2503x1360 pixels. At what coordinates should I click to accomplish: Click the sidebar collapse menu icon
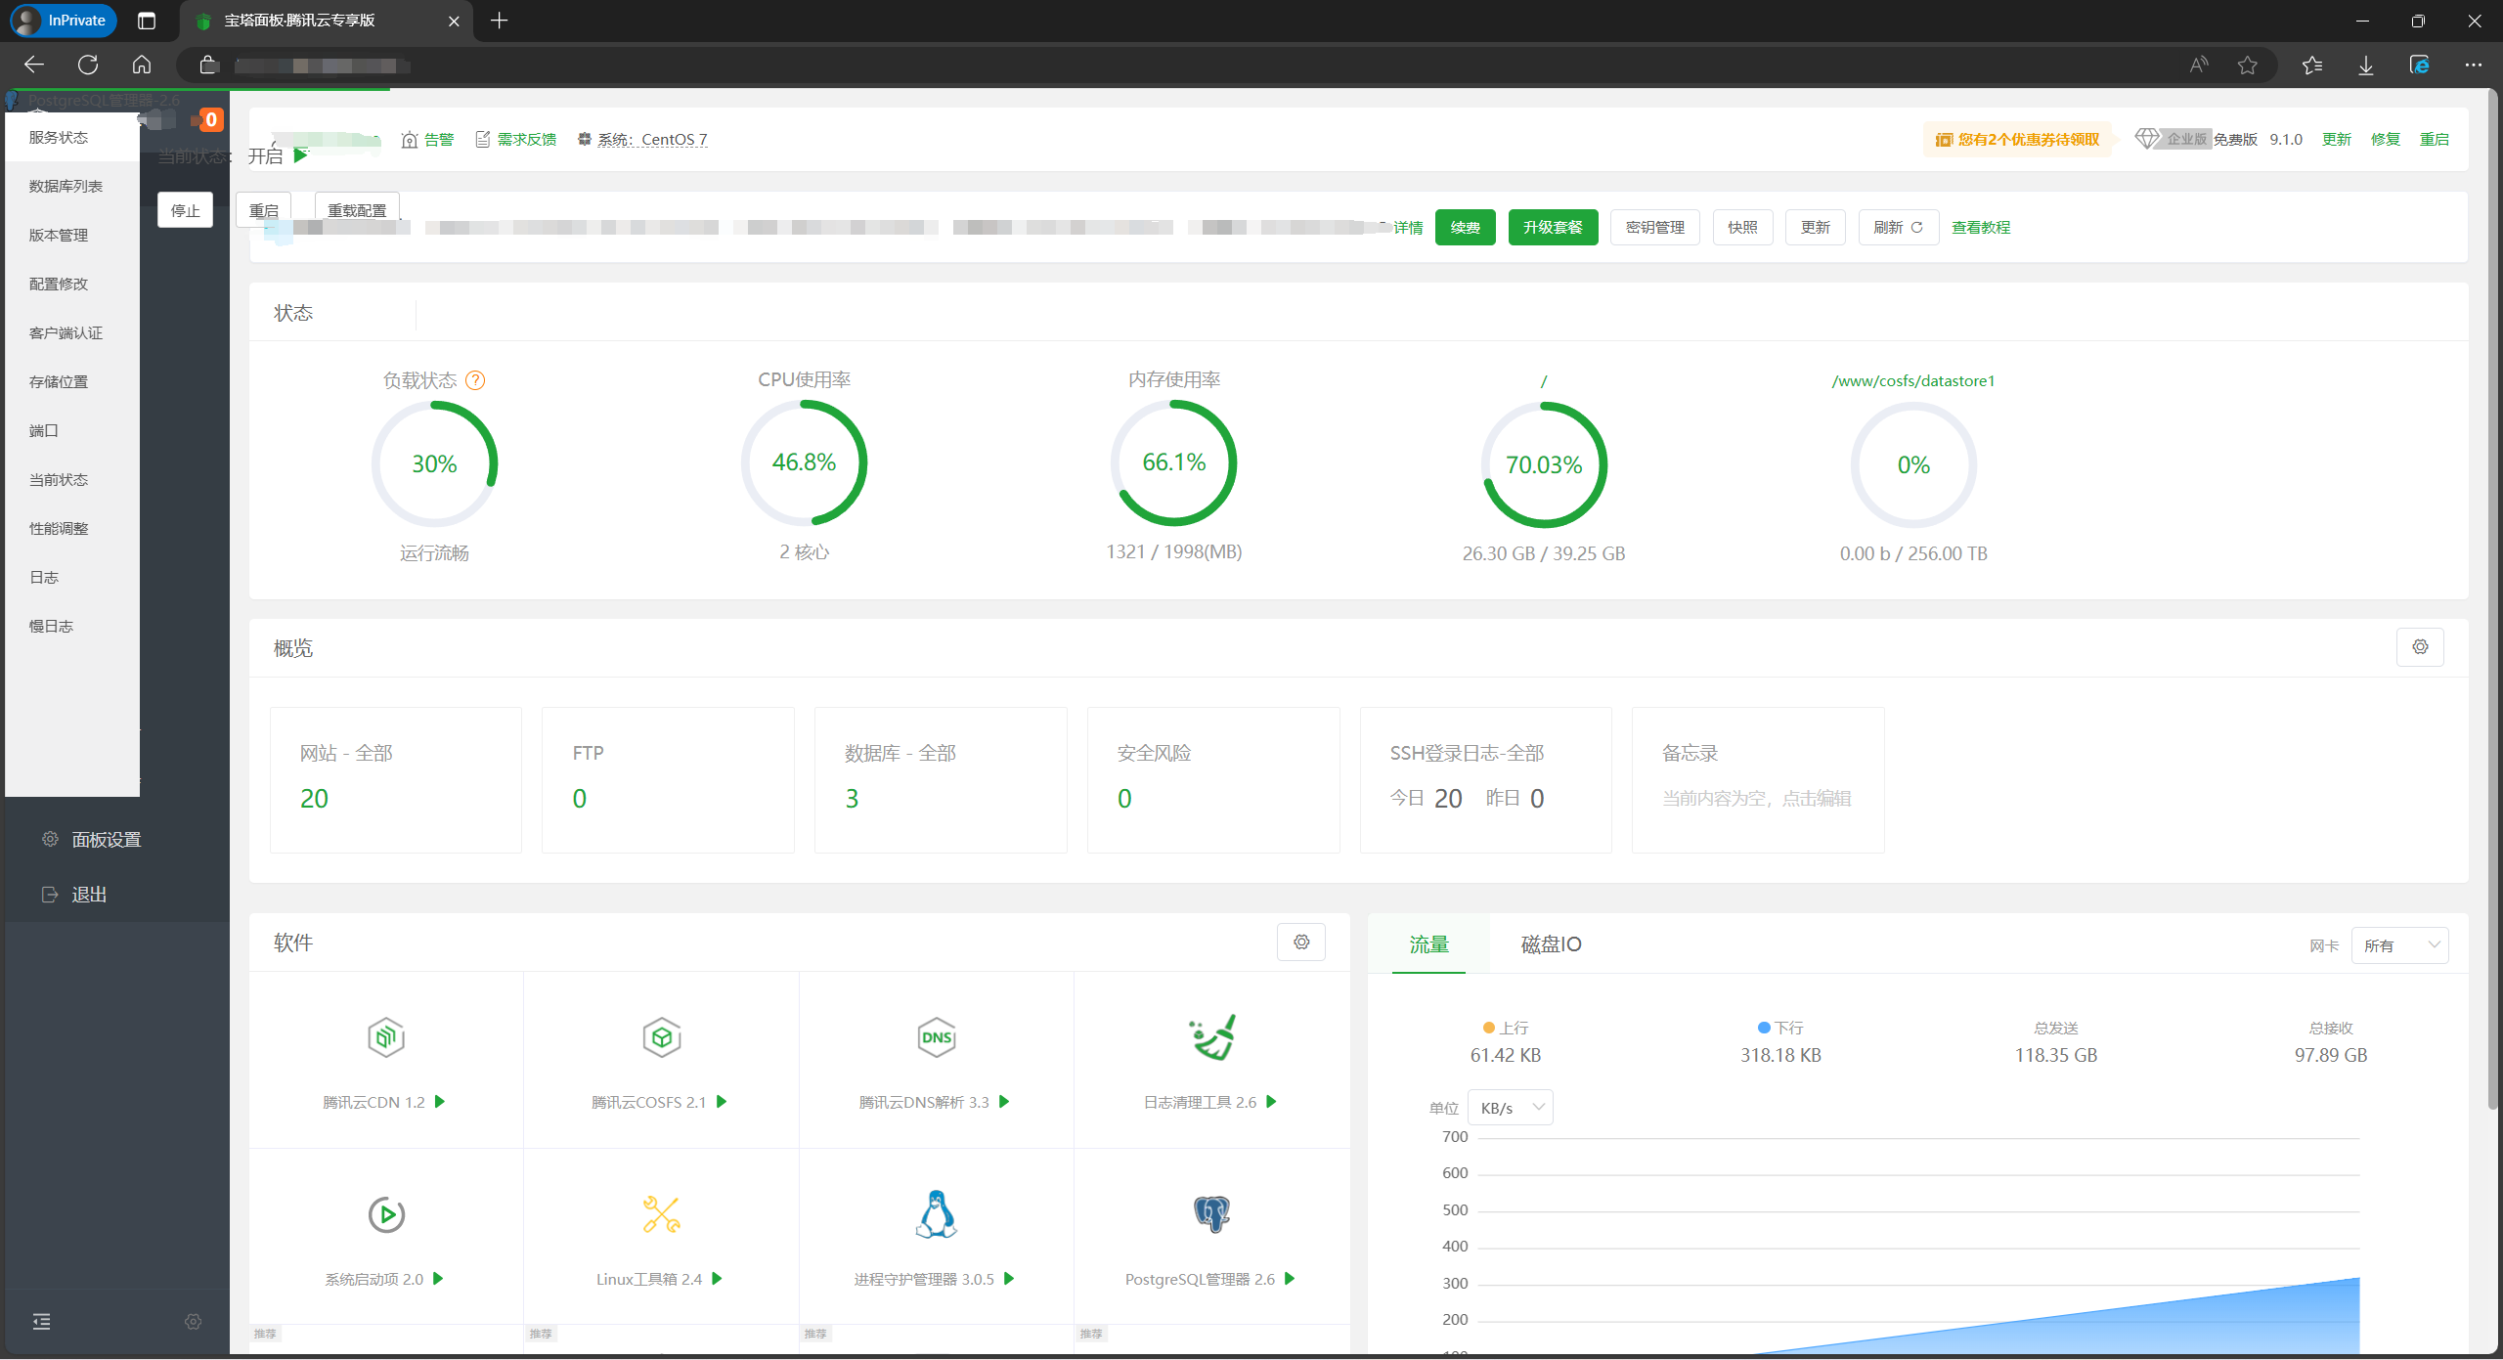(x=41, y=1322)
